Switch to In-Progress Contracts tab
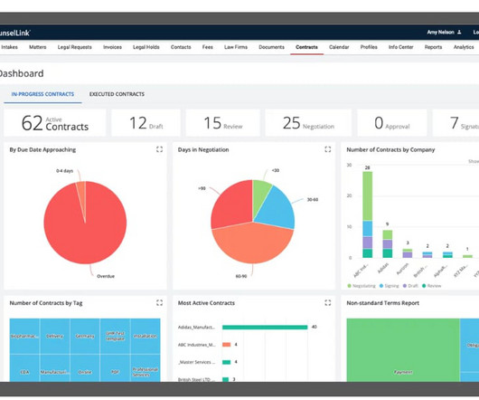 pos(42,94)
